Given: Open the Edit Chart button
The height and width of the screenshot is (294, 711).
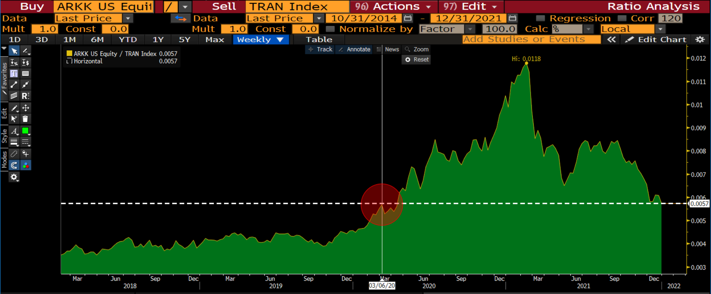Looking at the screenshot, I should click(x=656, y=40).
